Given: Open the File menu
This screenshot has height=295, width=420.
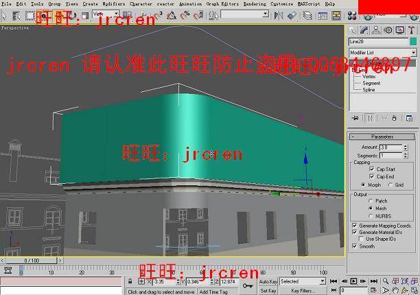Looking at the screenshot, I should click(x=6, y=4).
